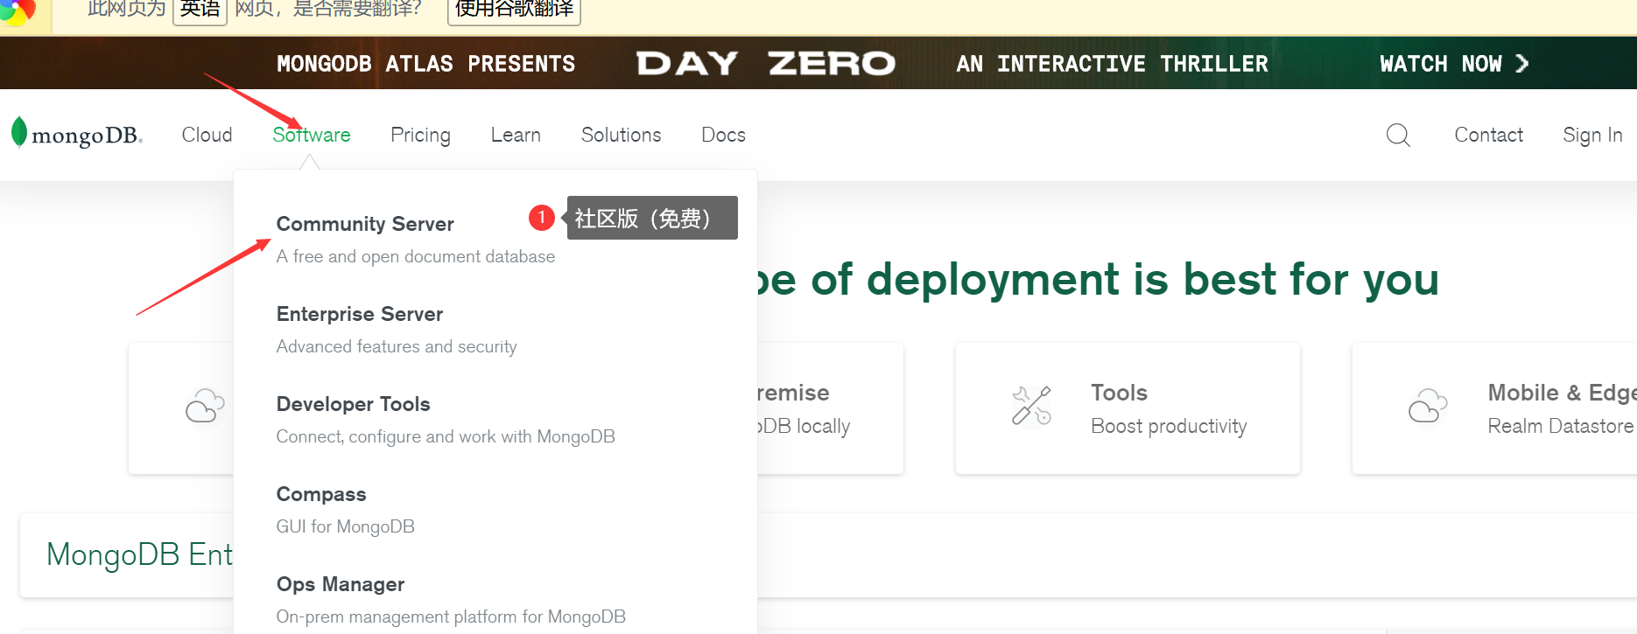Viewport: 1637px width, 634px height.
Task: Click the cloud icon on the left deployment card
Action: (205, 406)
